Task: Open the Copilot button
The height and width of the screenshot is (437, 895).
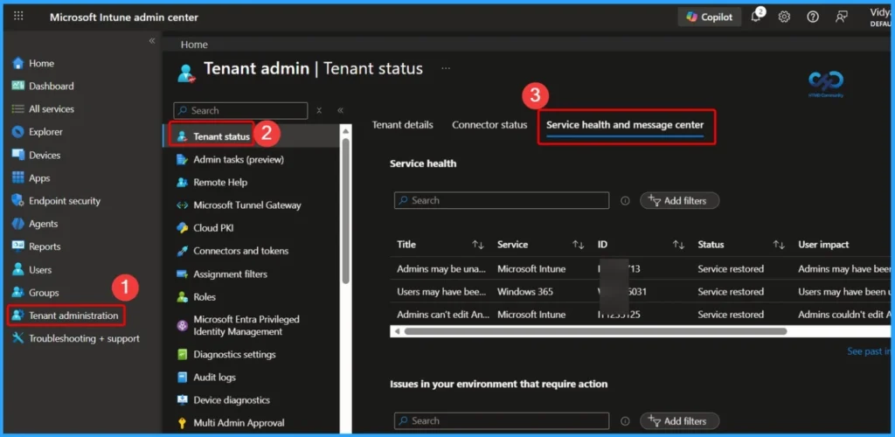Action: (x=710, y=17)
